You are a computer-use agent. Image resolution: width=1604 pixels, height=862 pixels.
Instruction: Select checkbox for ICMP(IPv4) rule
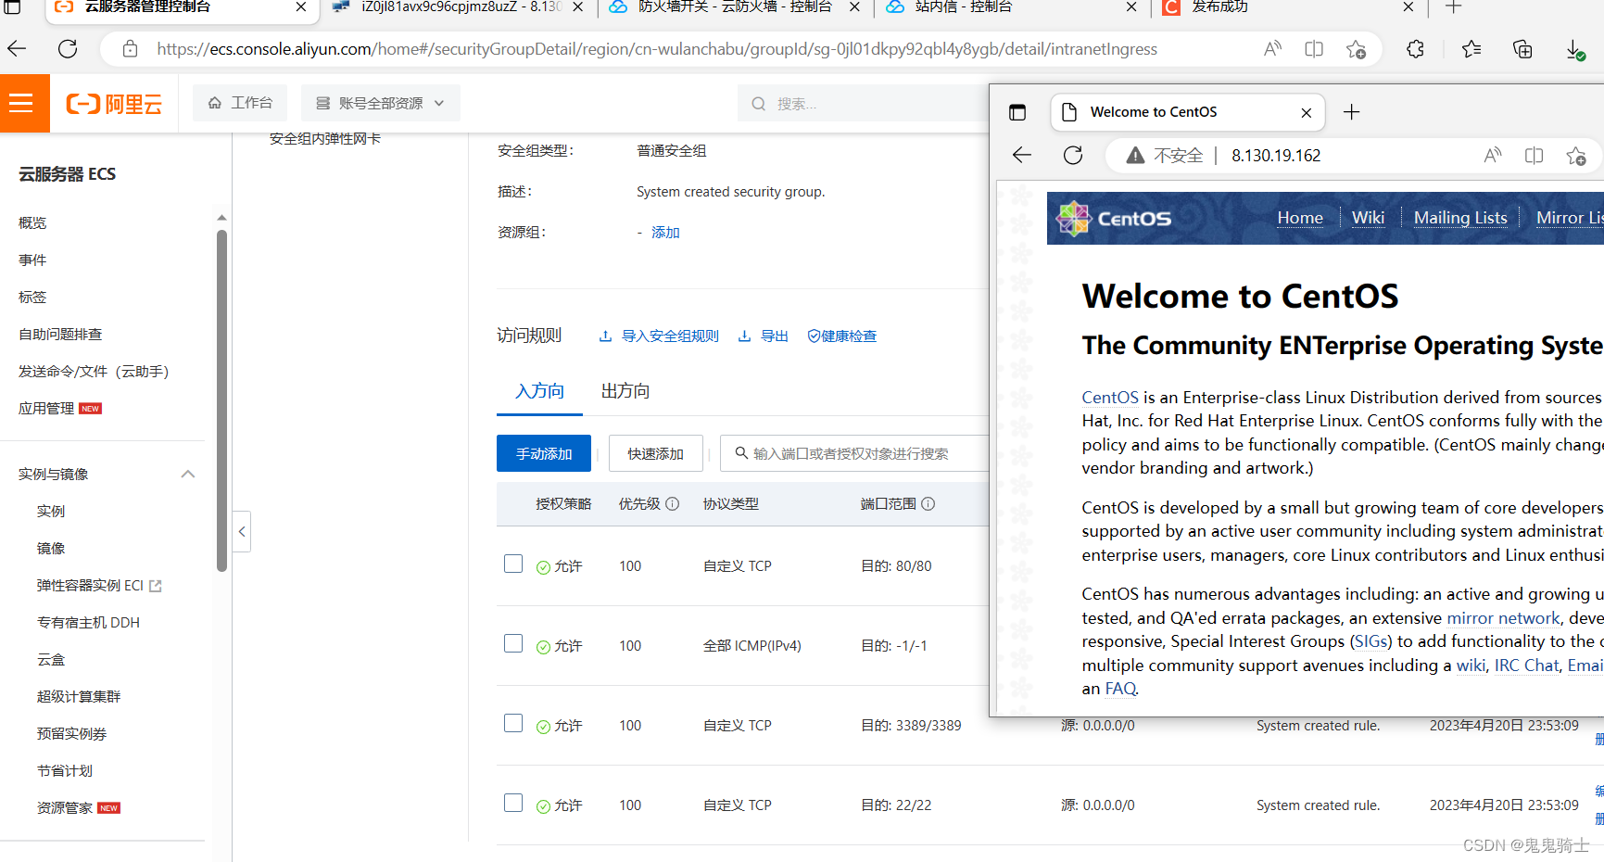point(513,643)
